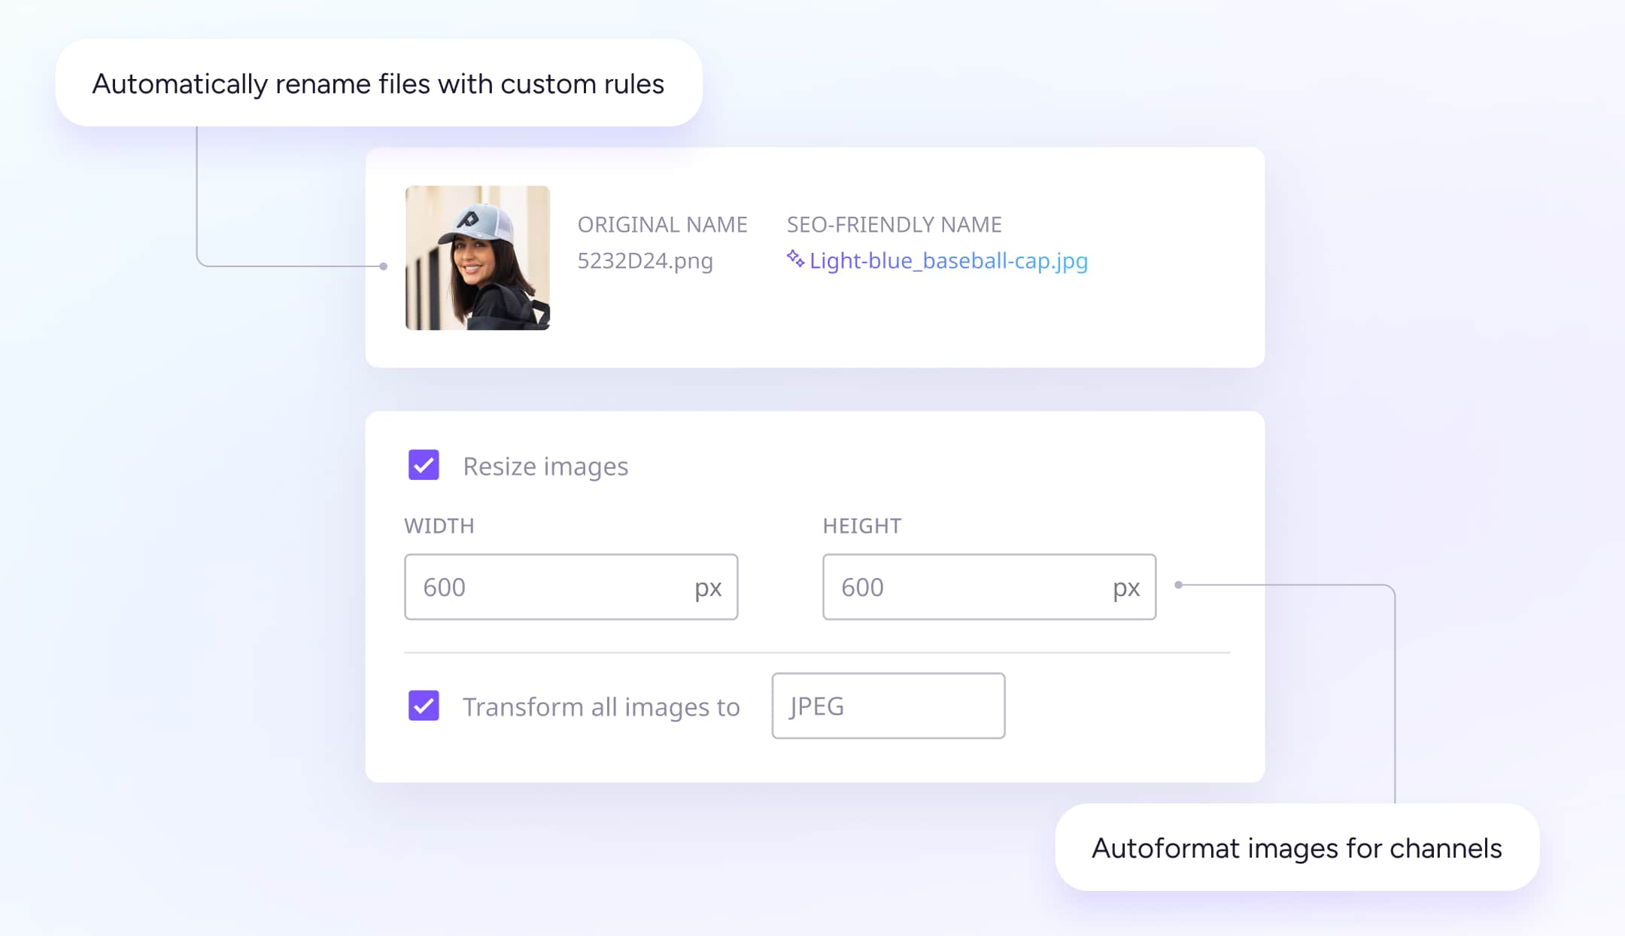Image resolution: width=1625 pixels, height=936 pixels.
Task: Click connector dot next to Height field
Action: point(1178,585)
